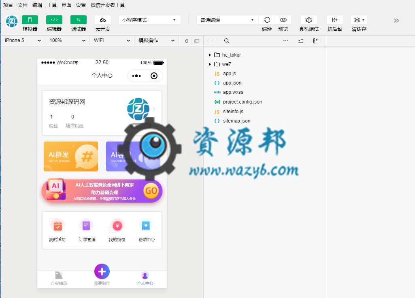Click the project avatar logo in toolbar
The height and width of the screenshot is (298, 415).
tap(12, 21)
